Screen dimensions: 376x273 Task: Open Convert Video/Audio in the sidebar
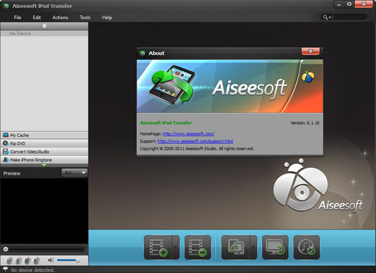[44, 152]
